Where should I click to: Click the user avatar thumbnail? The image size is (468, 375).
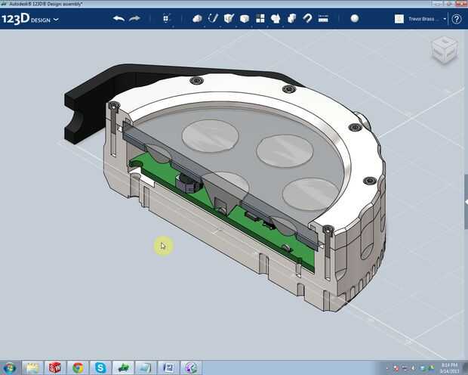point(399,19)
